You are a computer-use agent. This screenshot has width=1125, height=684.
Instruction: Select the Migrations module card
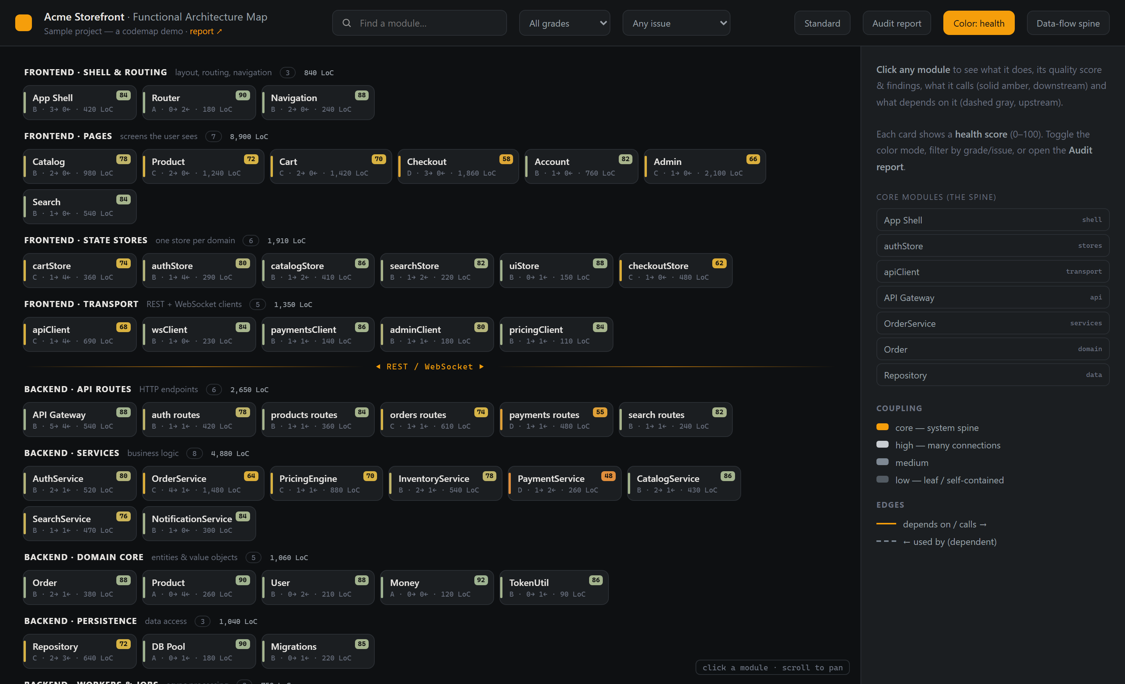[318, 652]
